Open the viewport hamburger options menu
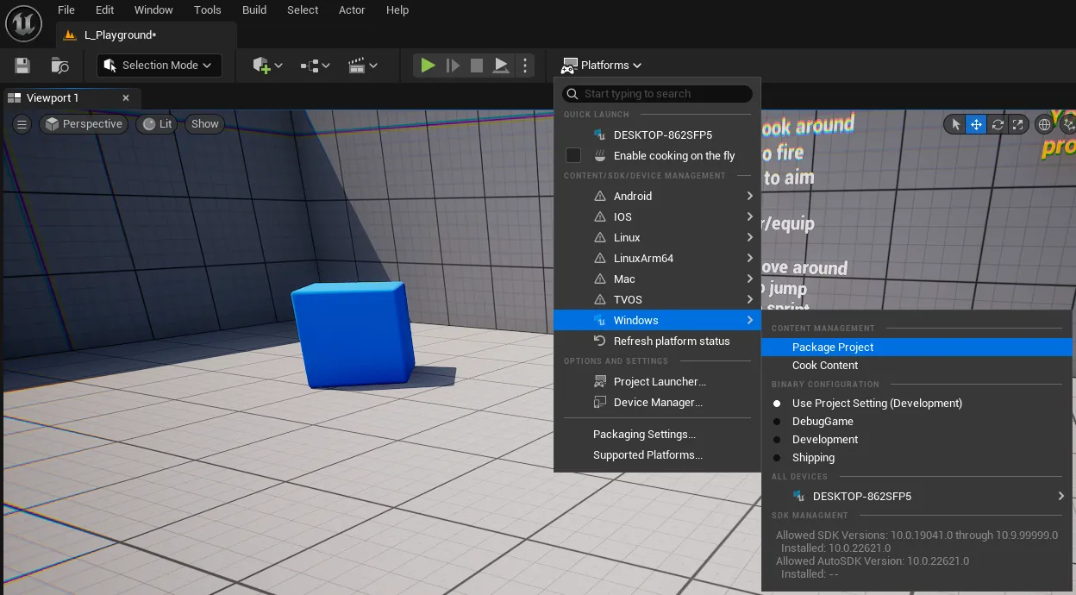The image size is (1076, 595). click(22, 124)
